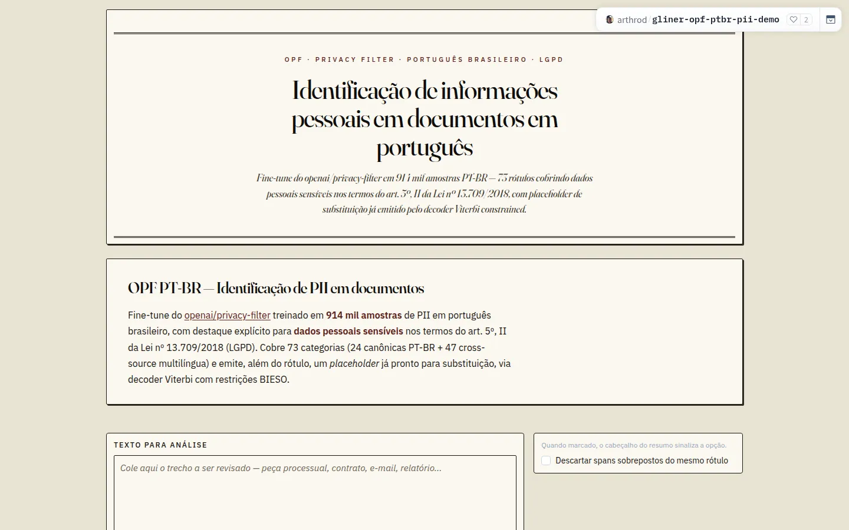849x530 pixels.
Task: Enable Descartar spans sobrepostos do mesmo rótulo
Action: pyautogui.click(x=546, y=461)
